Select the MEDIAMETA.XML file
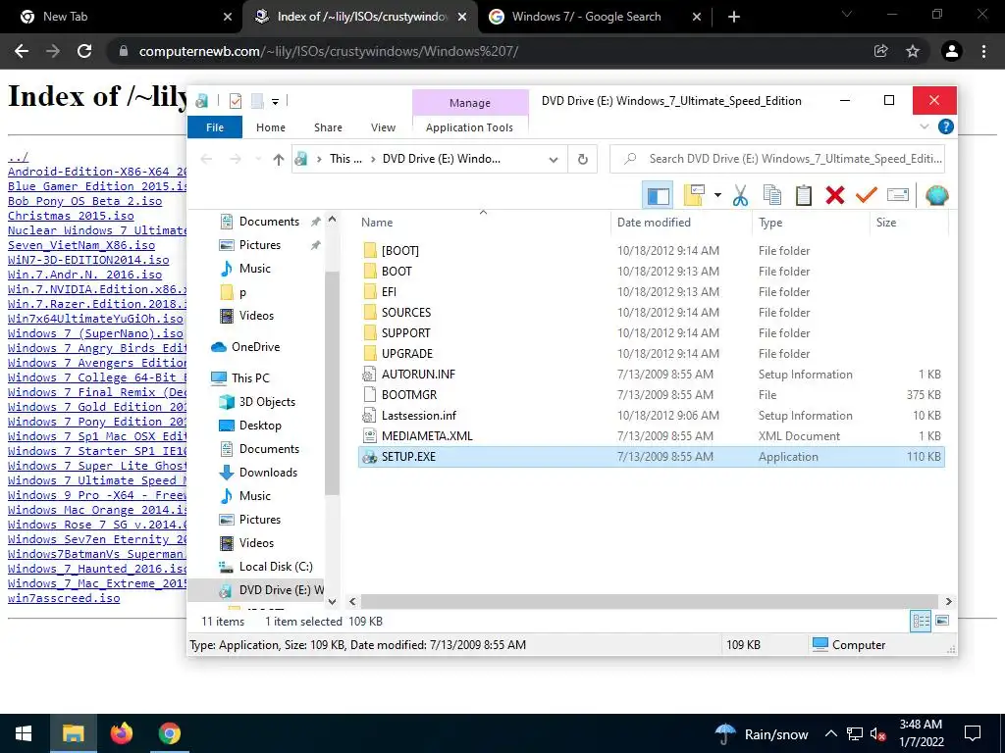Screen dimensions: 1005x753 coord(427,436)
